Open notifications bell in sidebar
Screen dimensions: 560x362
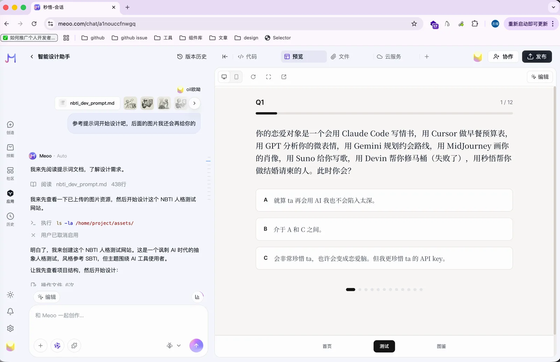tap(10, 311)
